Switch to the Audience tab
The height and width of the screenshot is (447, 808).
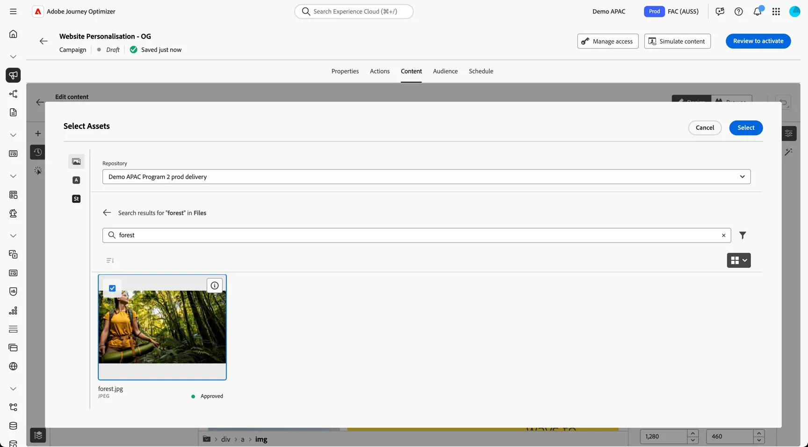(x=445, y=71)
